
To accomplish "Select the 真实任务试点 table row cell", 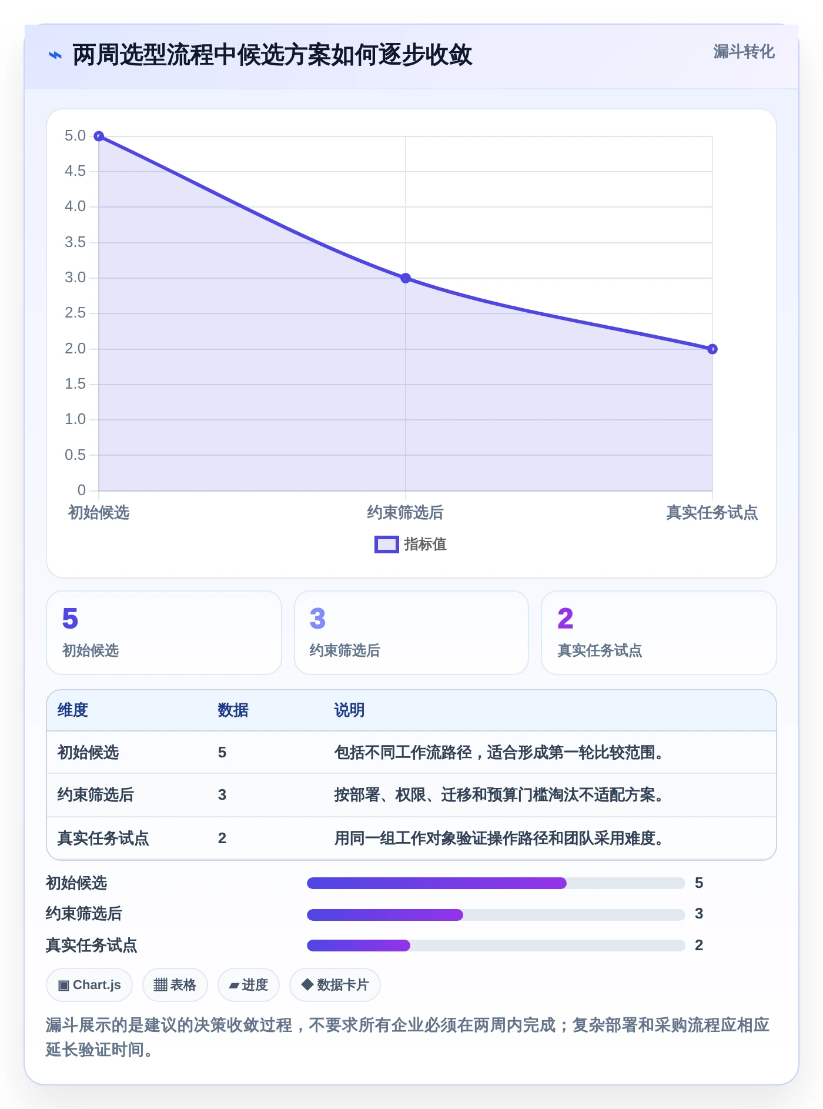I will [103, 839].
